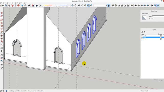Switch to Hidden Line face style
Screen dimensions: 164x92
82,5
